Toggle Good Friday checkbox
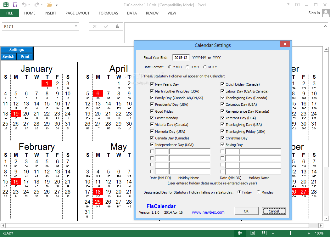This screenshot has height=237, width=330. (152, 111)
